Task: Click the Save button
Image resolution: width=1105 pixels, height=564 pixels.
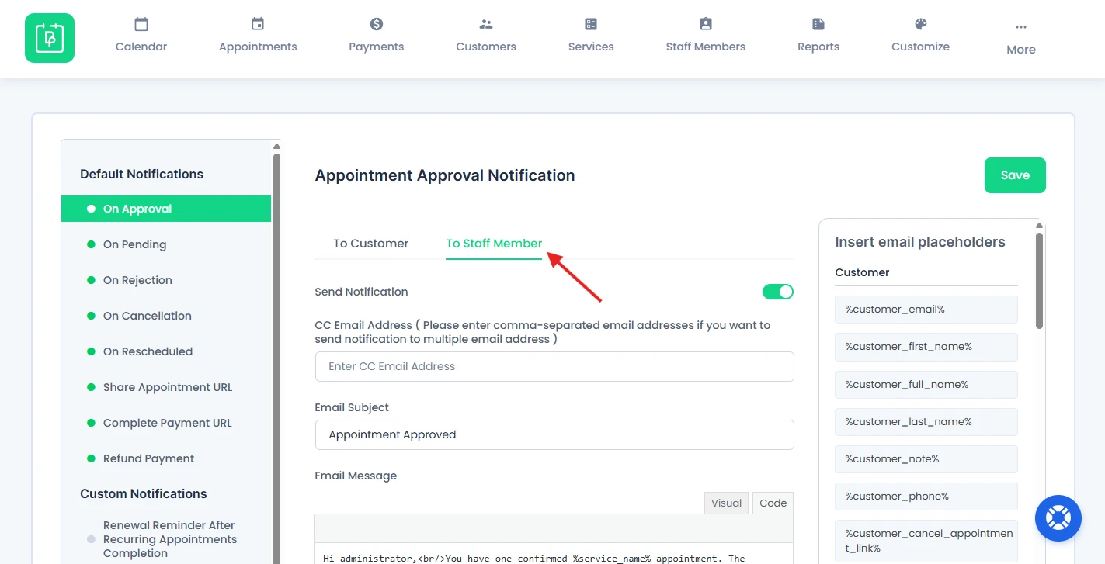Action: point(1015,175)
